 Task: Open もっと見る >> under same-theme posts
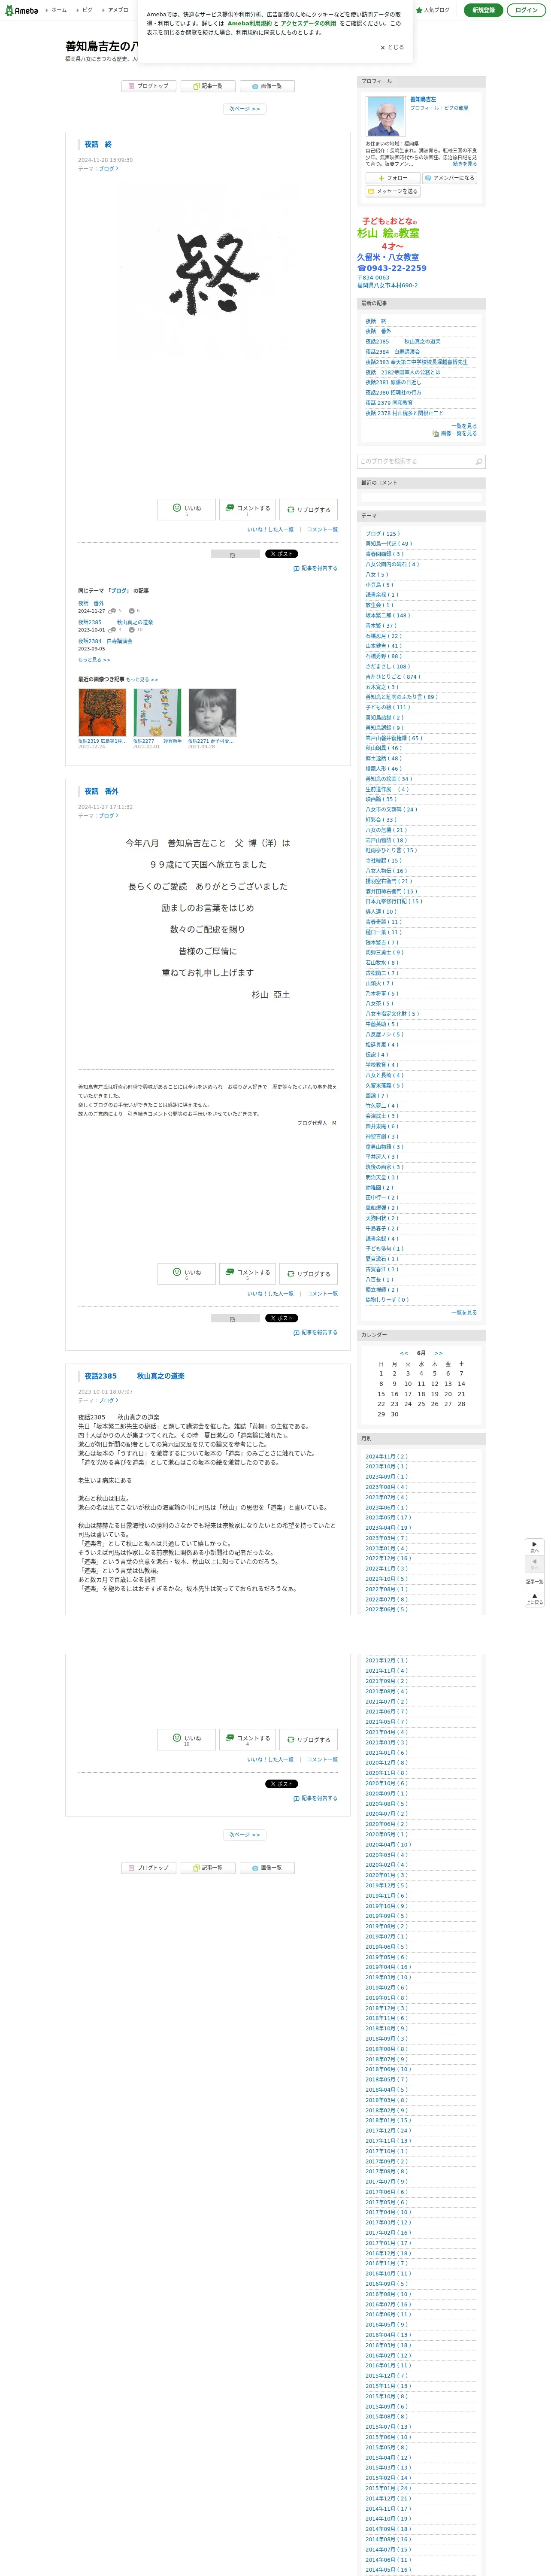tap(94, 660)
